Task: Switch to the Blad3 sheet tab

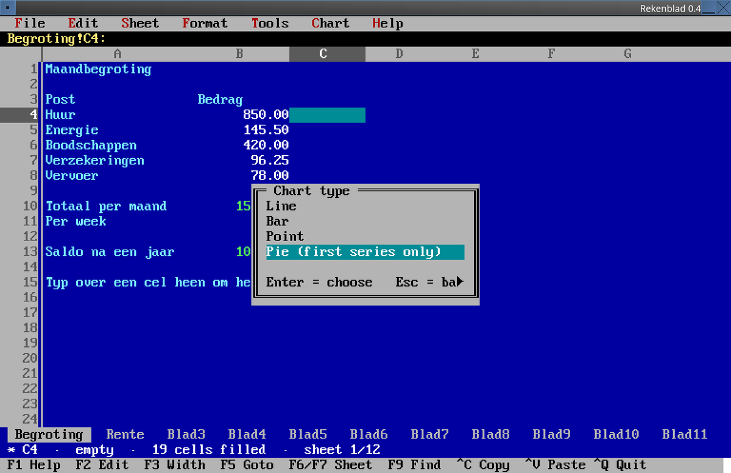Action: click(186, 435)
